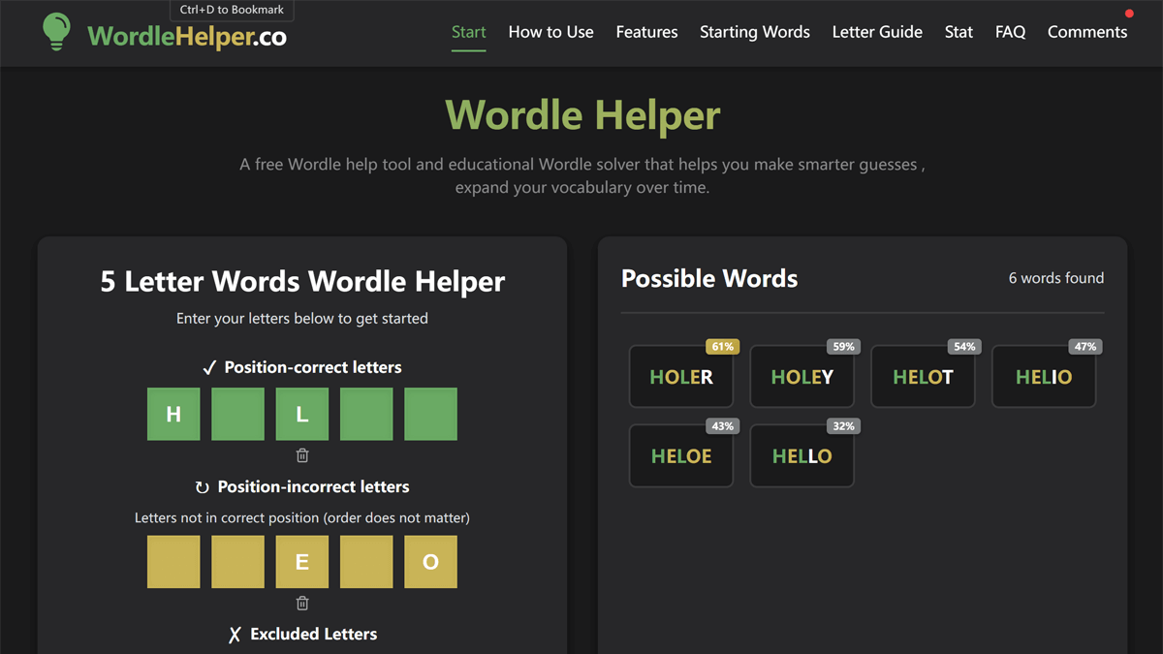This screenshot has height=654, width=1163.
Task: Clear position-incorrect letters via its trash icon
Action: click(301, 603)
